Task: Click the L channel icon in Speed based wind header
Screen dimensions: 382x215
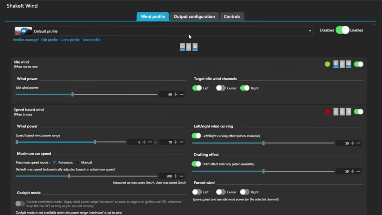Action: point(336,111)
